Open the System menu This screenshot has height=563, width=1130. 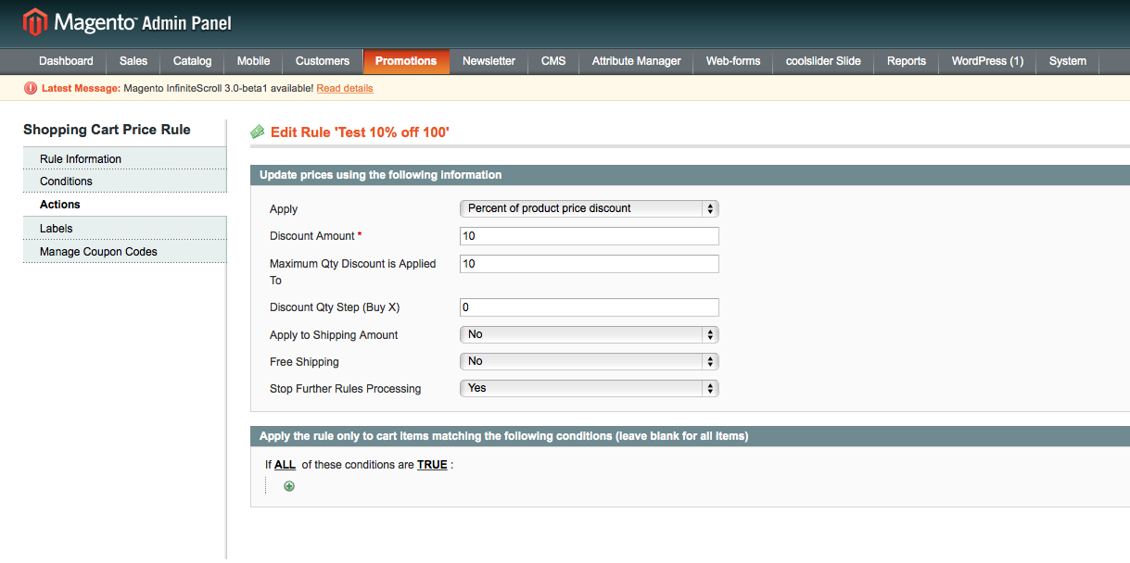pos(1068,61)
